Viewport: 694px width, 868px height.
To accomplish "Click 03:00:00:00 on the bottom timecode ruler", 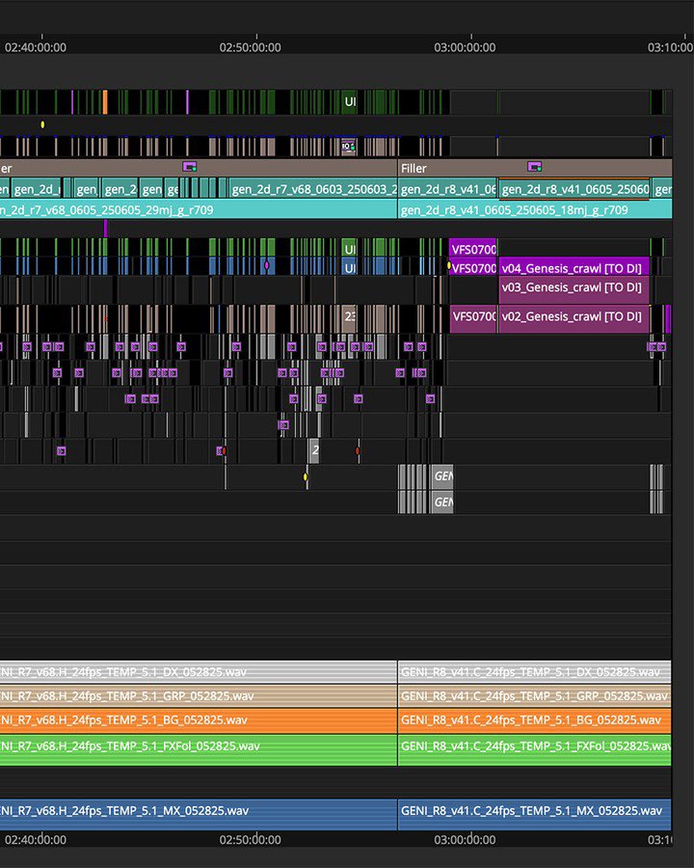I will pyautogui.click(x=465, y=839).
